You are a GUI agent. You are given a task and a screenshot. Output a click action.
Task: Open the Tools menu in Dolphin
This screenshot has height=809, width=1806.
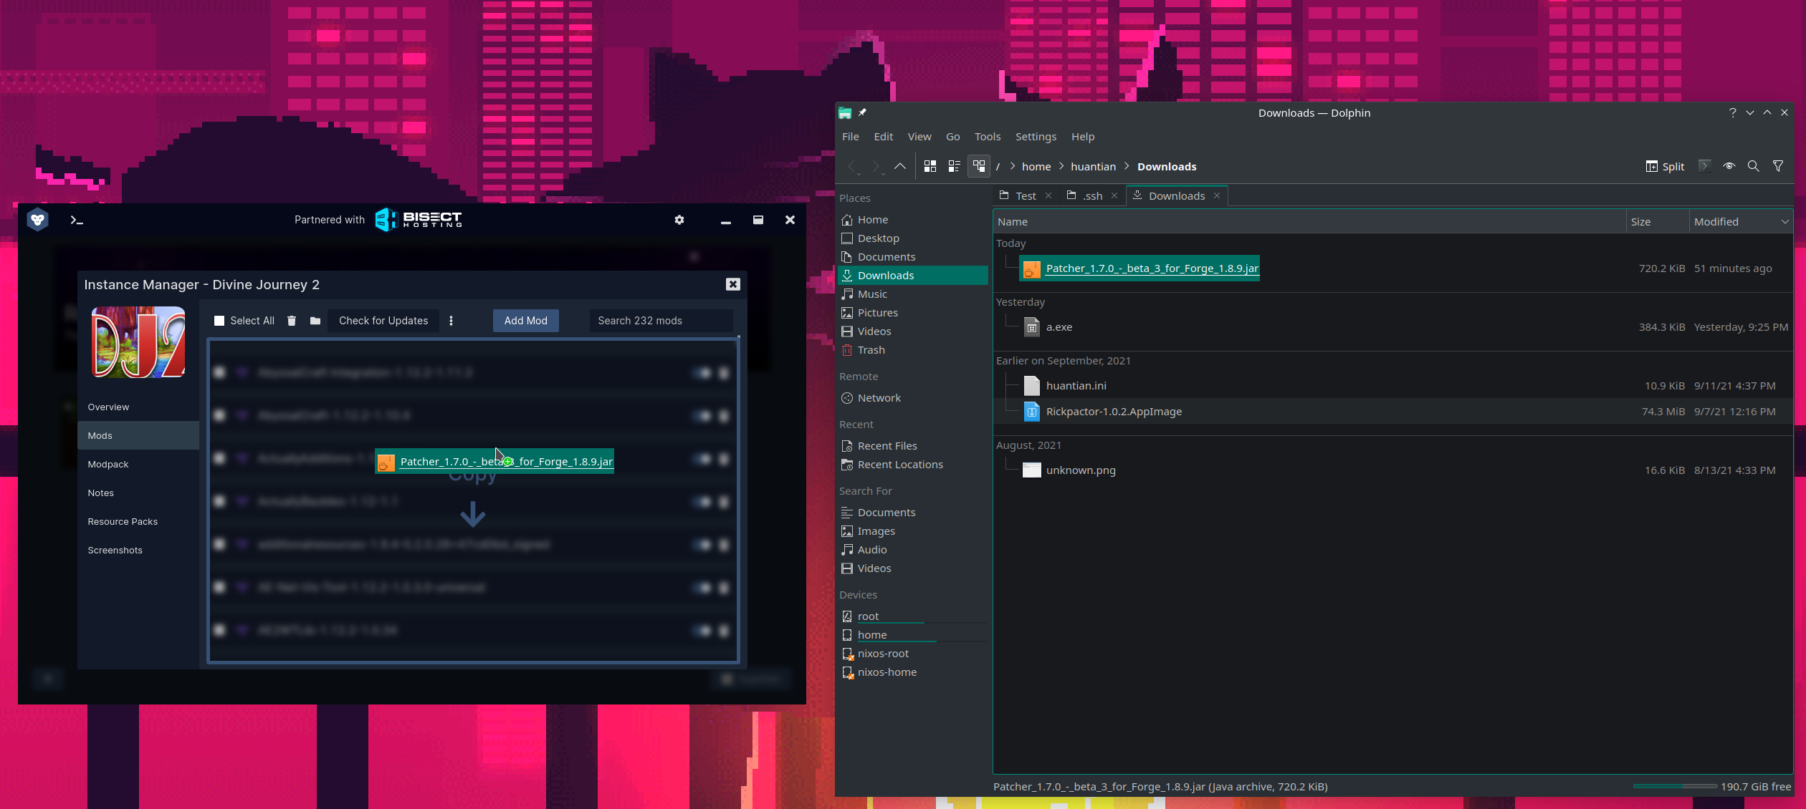coord(988,136)
